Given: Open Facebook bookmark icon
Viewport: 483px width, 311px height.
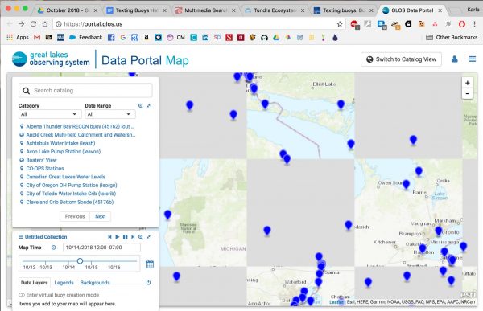Looking at the screenshot, I should 111,38.
